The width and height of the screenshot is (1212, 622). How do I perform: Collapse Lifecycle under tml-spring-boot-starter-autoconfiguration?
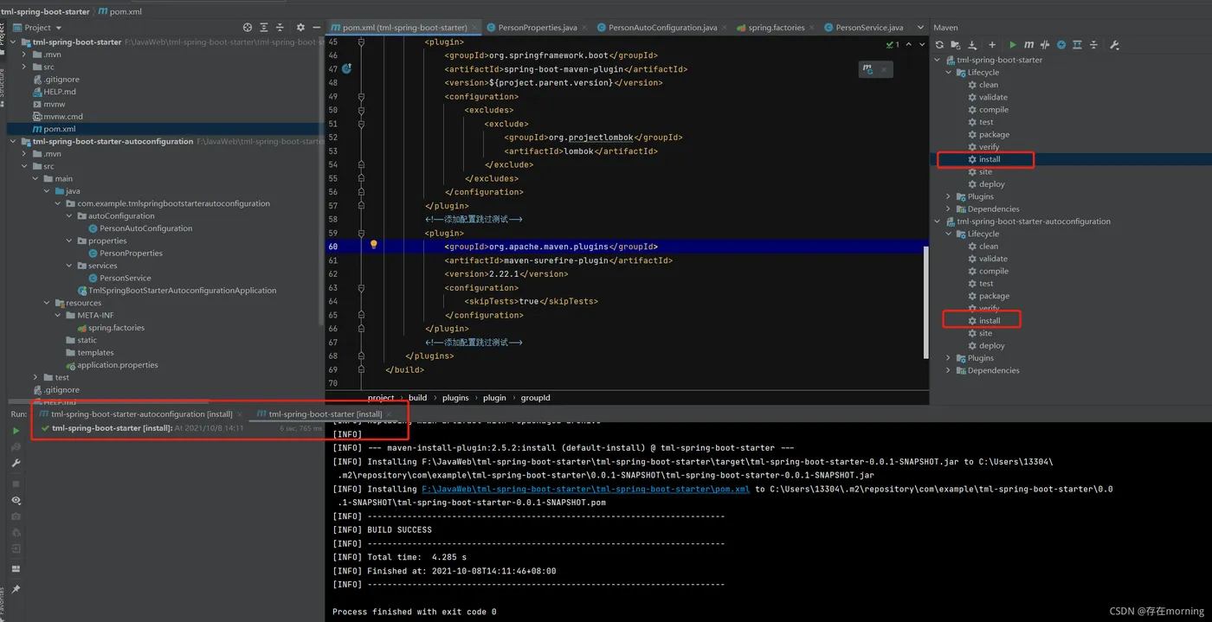(949, 234)
